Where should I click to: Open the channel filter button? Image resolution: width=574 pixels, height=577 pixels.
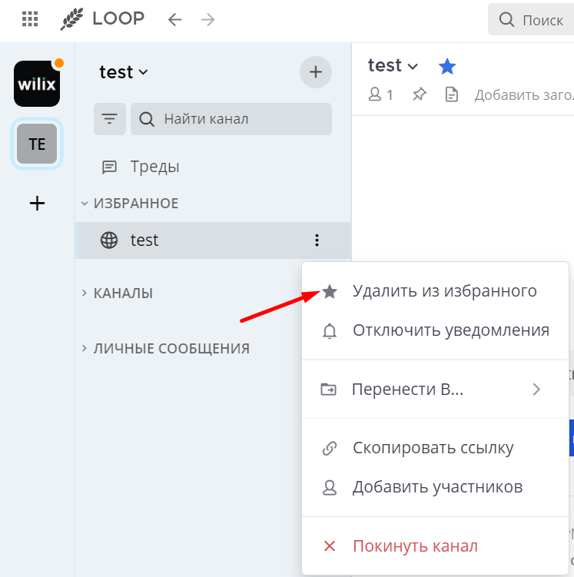pyautogui.click(x=110, y=119)
